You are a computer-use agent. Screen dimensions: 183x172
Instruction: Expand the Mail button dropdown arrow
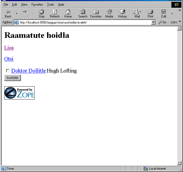pyautogui.click(x=140, y=12)
